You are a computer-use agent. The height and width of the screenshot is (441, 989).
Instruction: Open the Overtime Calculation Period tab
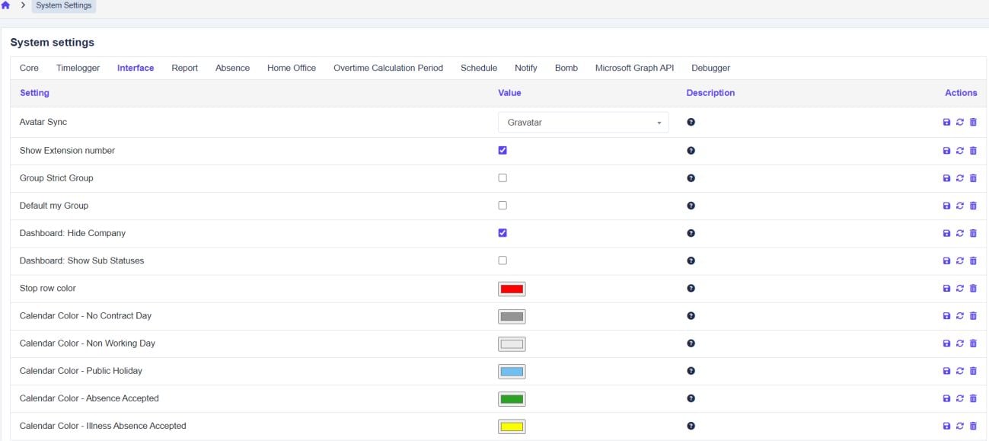(388, 68)
